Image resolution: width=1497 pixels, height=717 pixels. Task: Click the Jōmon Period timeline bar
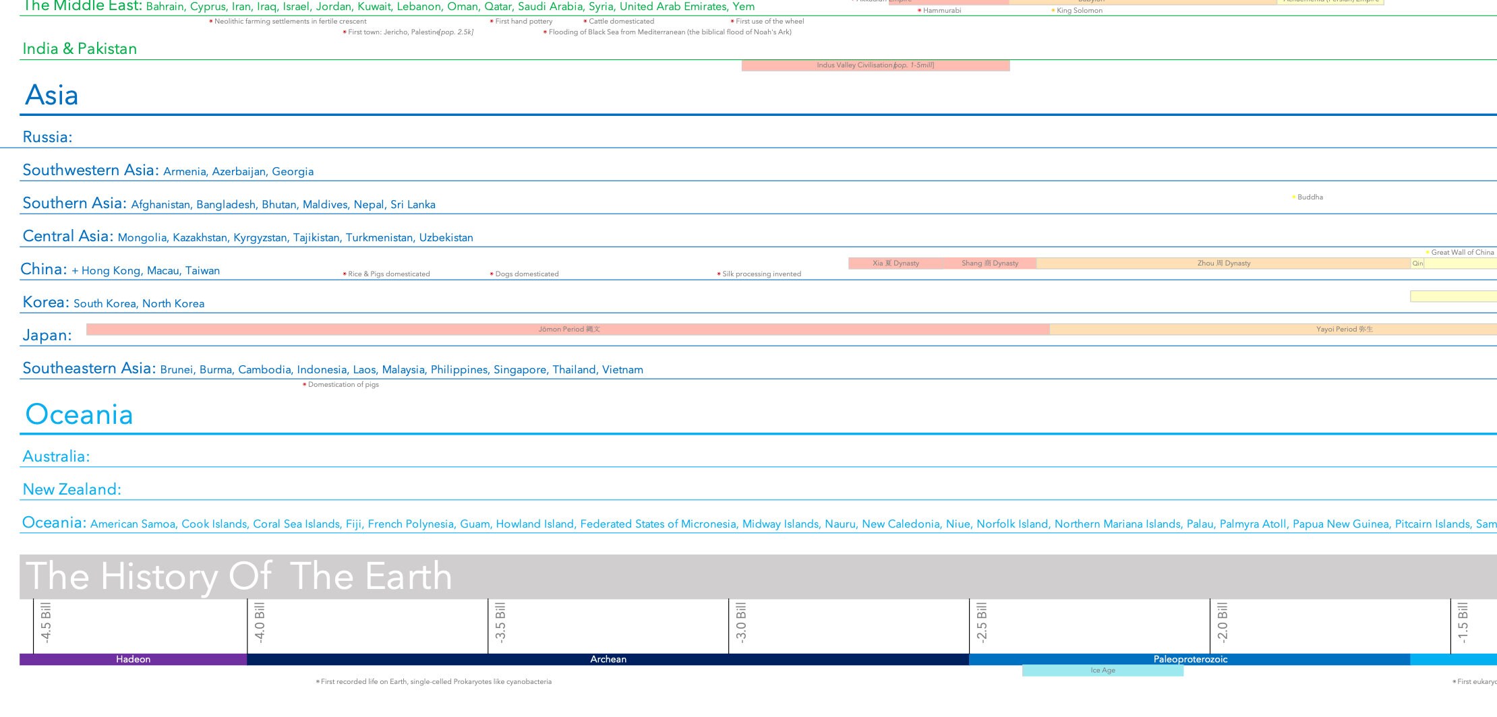coord(568,330)
